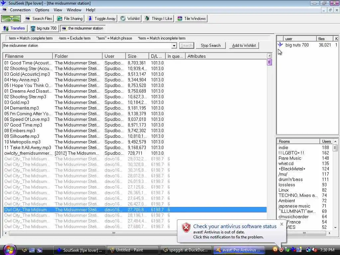The height and width of the screenshot is (255, 340).
Task: Open the Help! menu
Action: click(x=90, y=10)
